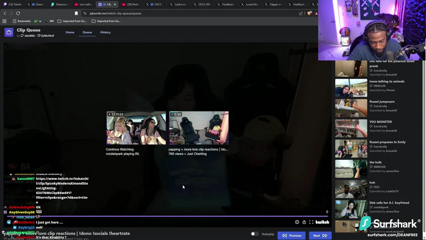Click the Next clip button
This screenshot has width=426, height=240.
click(320, 236)
